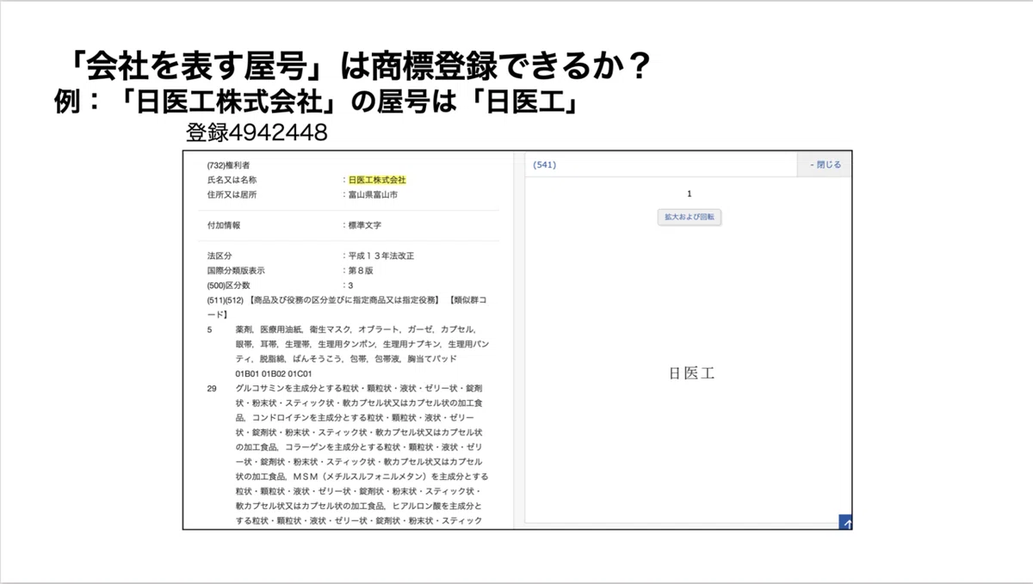This screenshot has height=584, width=1033.
Task: Click the 拡大および回転 button
Action: (689, 218)
